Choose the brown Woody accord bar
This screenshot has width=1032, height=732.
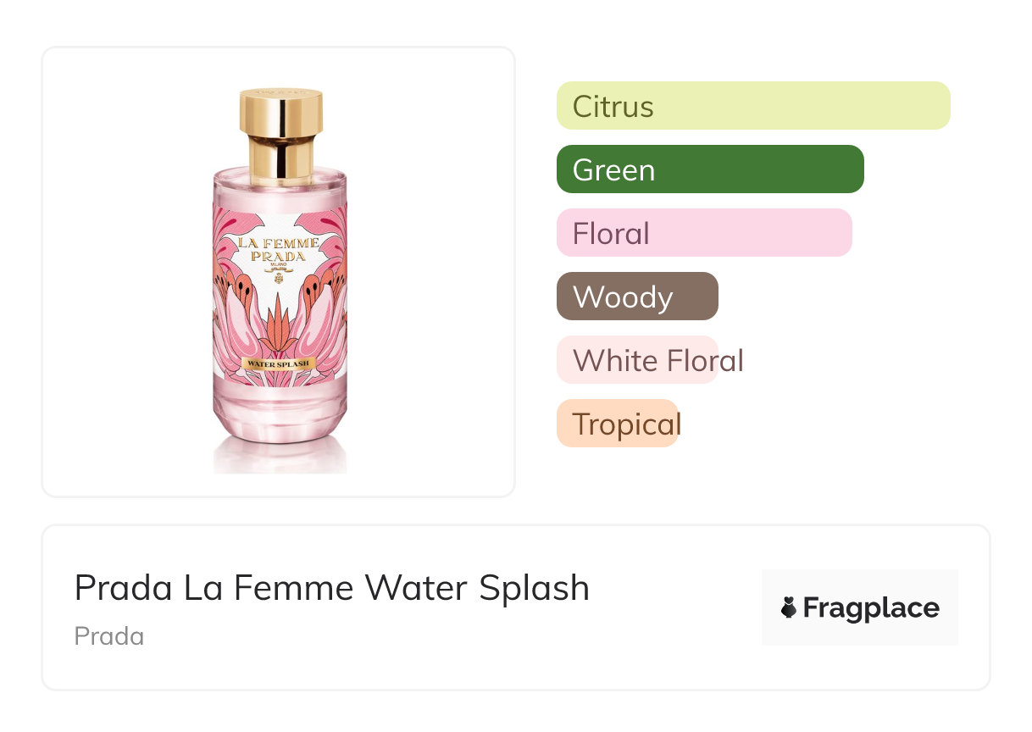pos(636,297)
